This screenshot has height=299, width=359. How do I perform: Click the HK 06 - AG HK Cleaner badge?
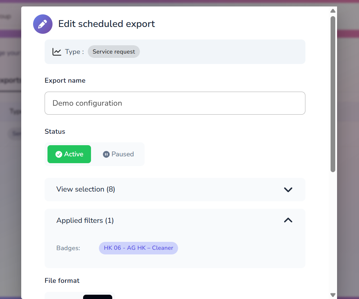point(138,248)
